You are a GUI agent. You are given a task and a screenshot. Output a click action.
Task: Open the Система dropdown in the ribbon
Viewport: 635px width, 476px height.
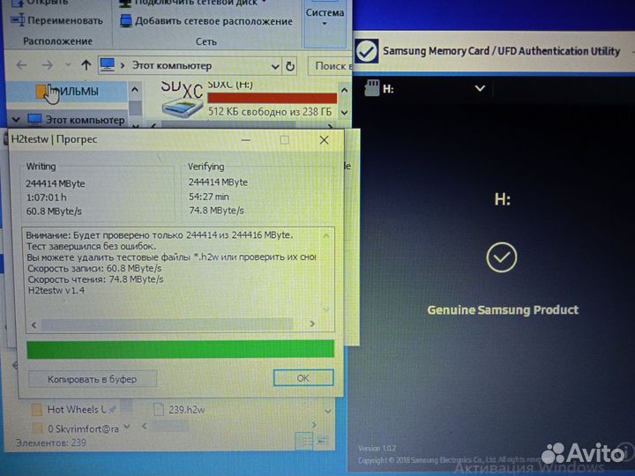(325, 17)
